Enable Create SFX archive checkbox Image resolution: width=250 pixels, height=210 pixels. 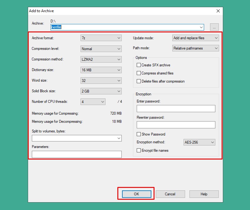click(139, 65)
